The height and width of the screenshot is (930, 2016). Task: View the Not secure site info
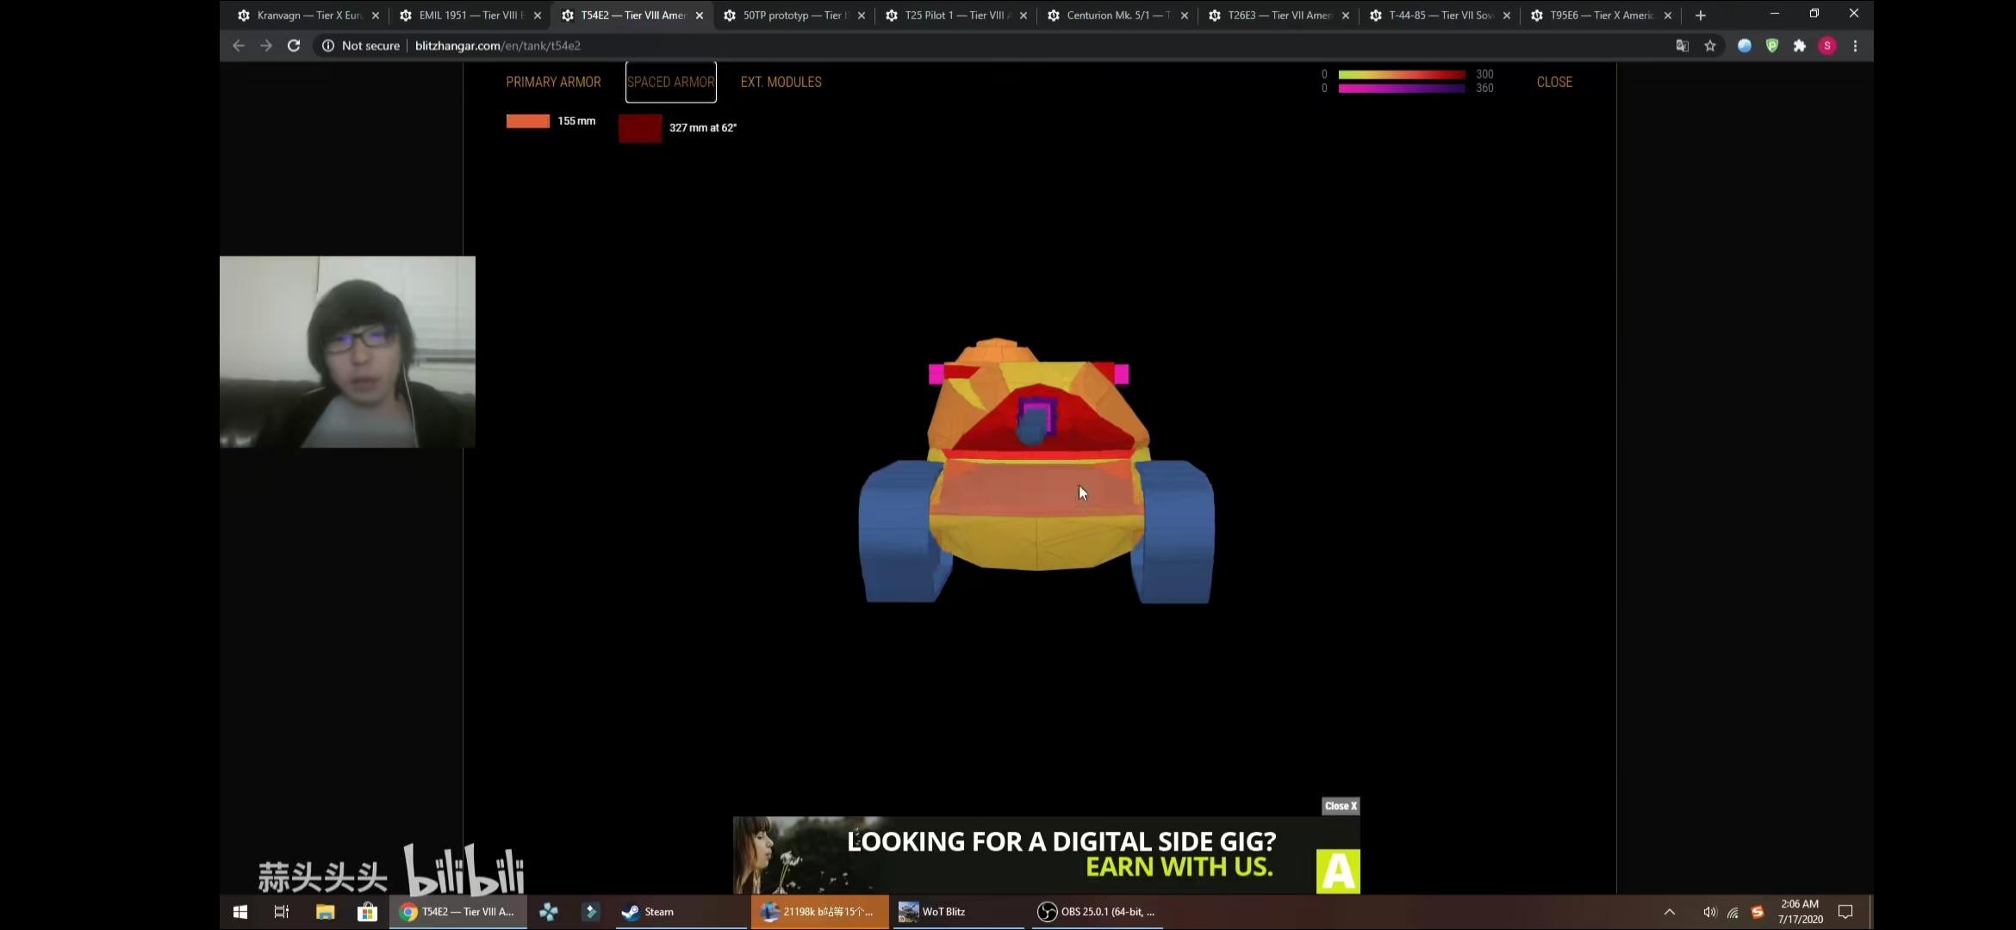click(x=361, y=46)
